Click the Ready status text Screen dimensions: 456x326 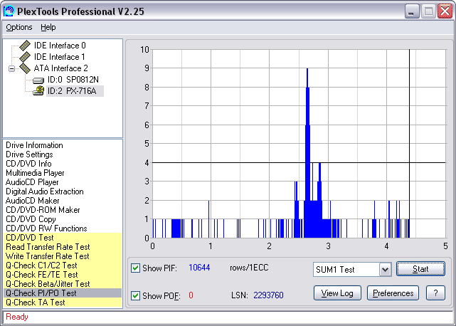click(17, 317)
